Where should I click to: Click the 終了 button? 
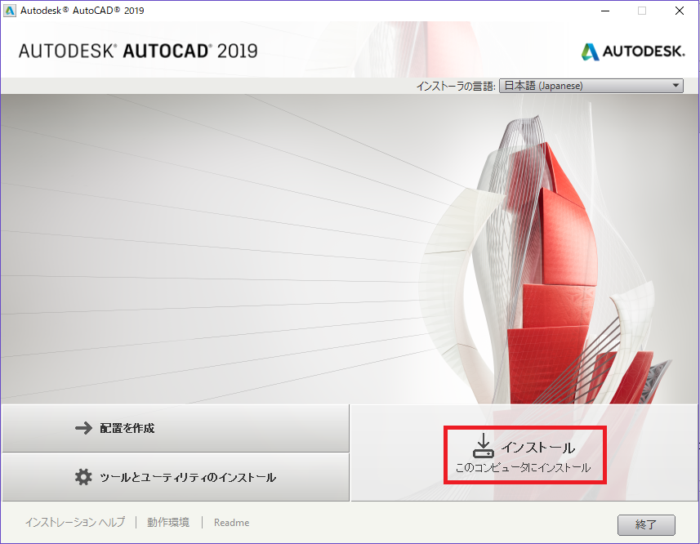pos(646,525)
